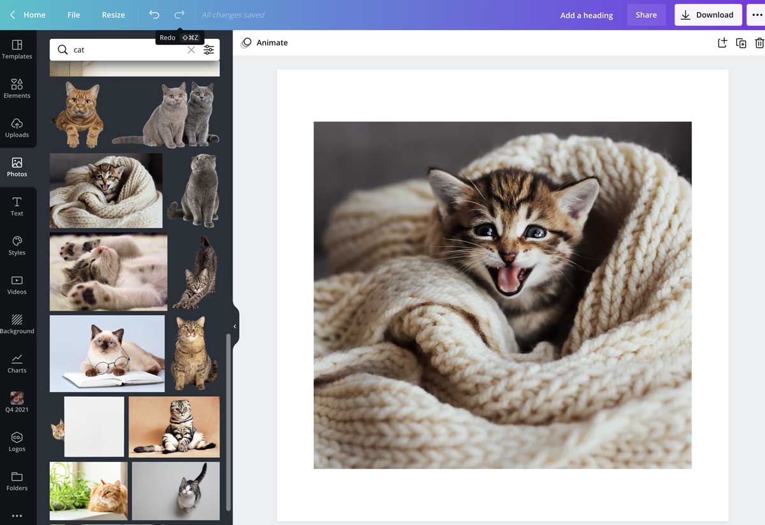Image resolution: width=765 pixels, height=525 pixels.
Task: Open the Videos sidebar panel
Action: click(17, 285)
